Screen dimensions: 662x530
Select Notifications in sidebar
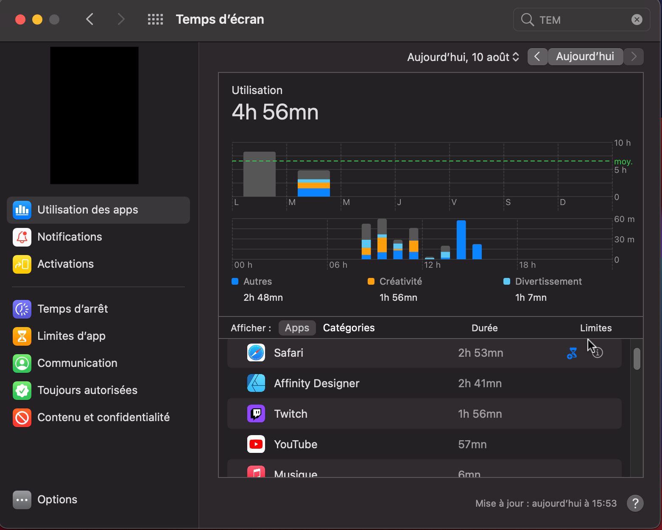point(98,237)
